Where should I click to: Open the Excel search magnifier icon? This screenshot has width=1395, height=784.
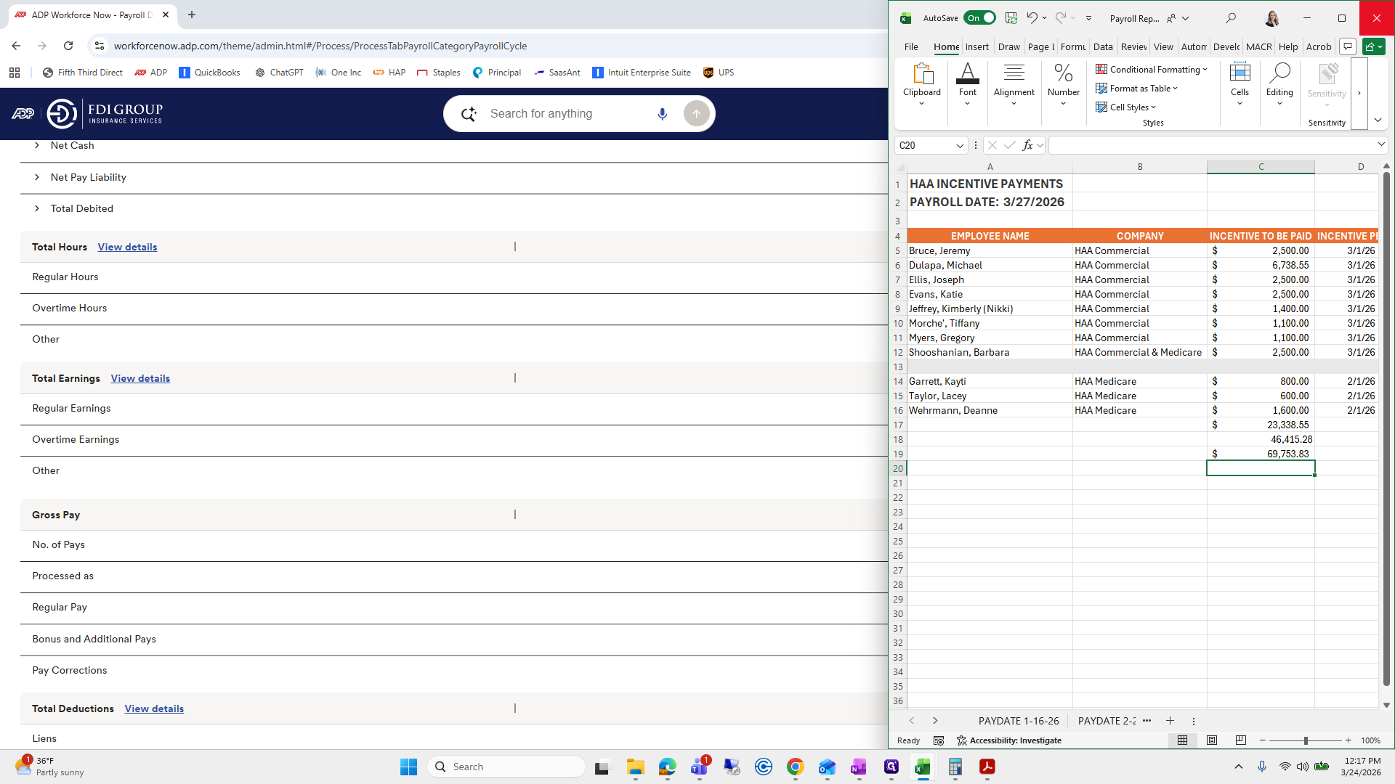pos(1231,18)
